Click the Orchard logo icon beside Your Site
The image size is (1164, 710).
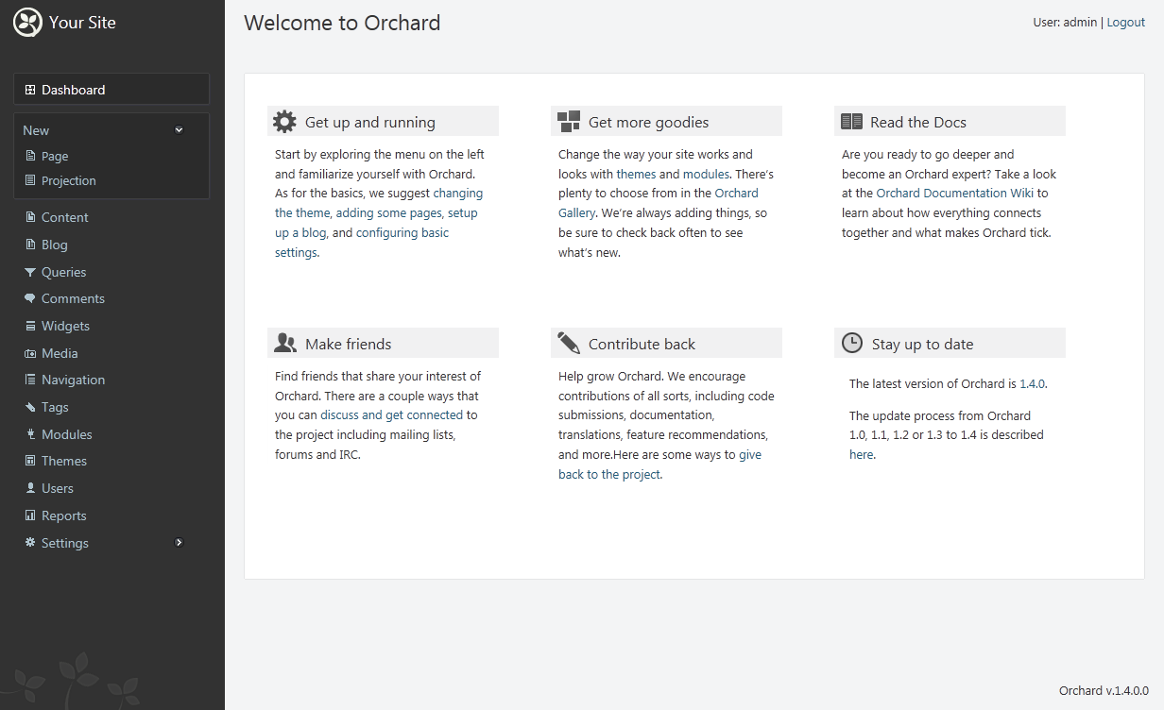(28, 23)
